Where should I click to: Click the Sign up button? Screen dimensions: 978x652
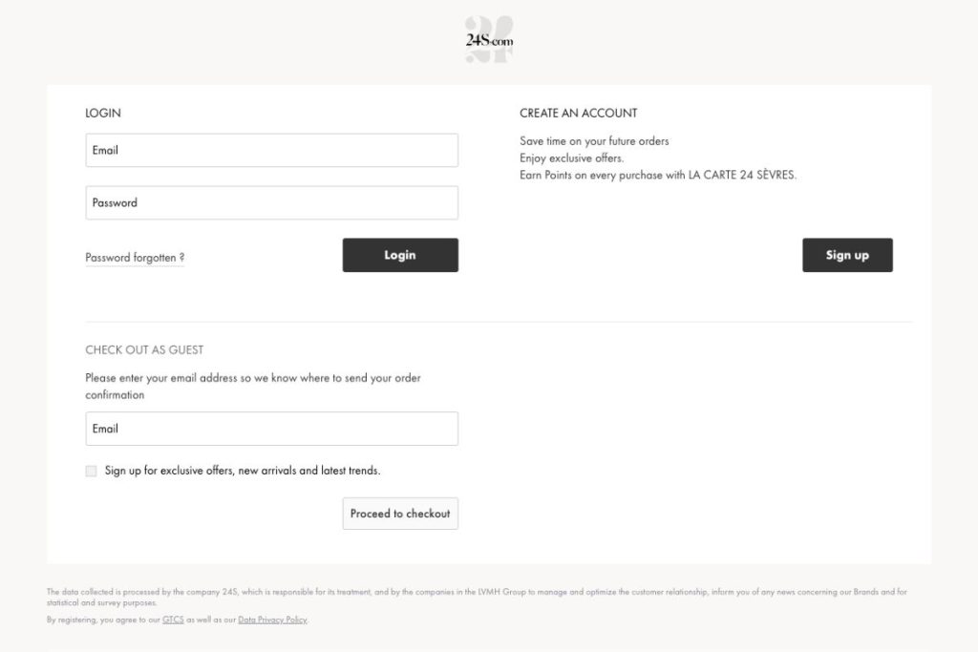click(847, 256)
